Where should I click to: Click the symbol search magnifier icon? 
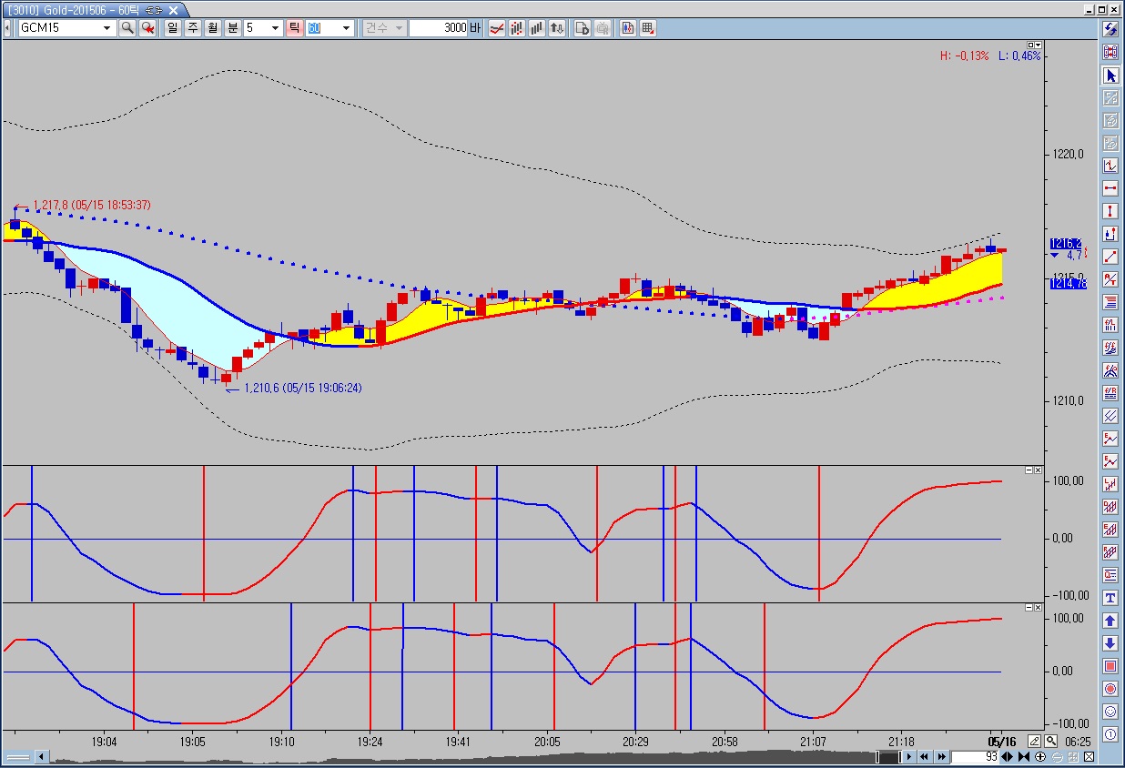click(x=127, y=28)
